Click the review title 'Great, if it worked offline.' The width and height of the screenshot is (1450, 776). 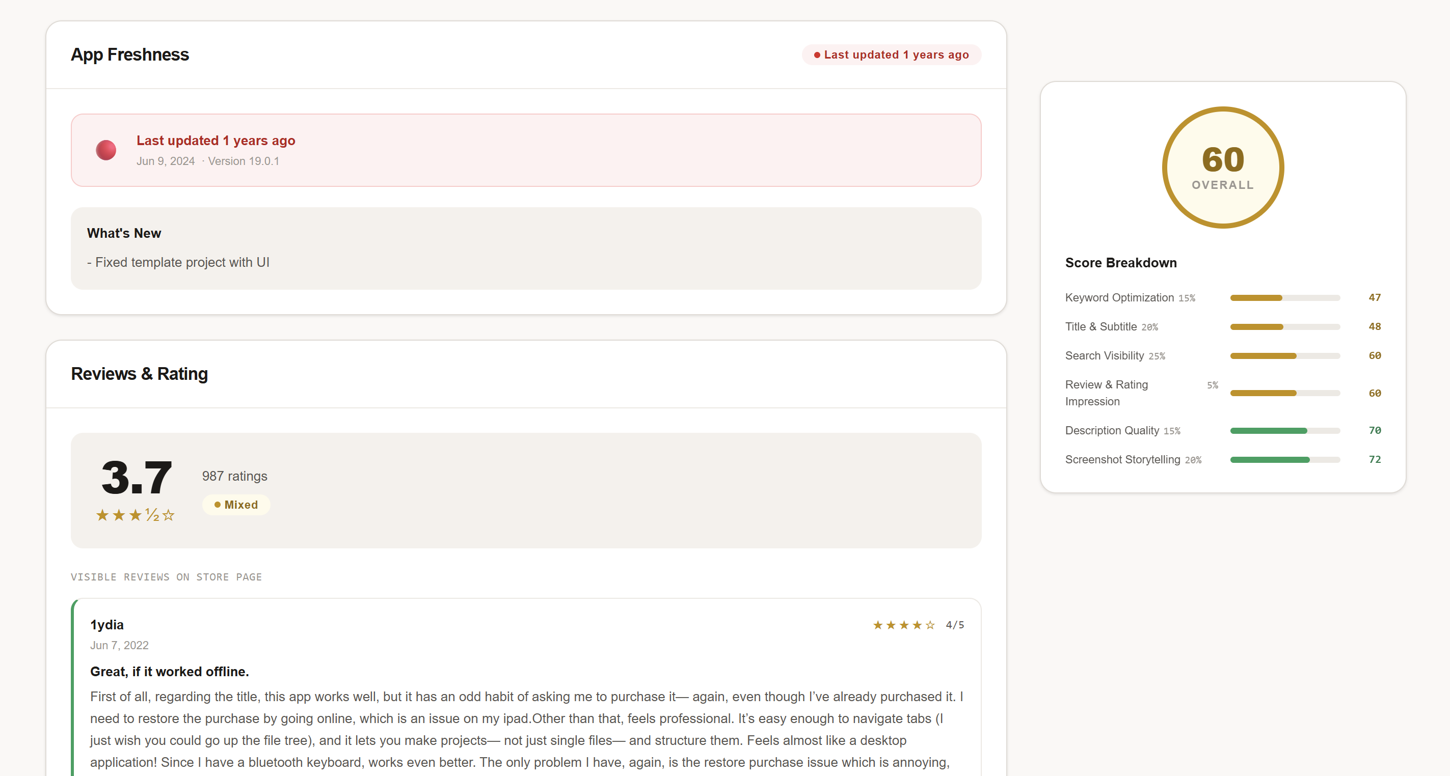click(170, 671)
